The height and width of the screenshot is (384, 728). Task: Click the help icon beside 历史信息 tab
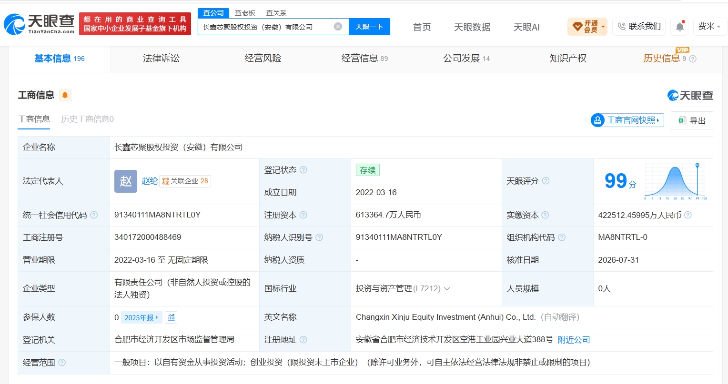click(x=693, y=59)
